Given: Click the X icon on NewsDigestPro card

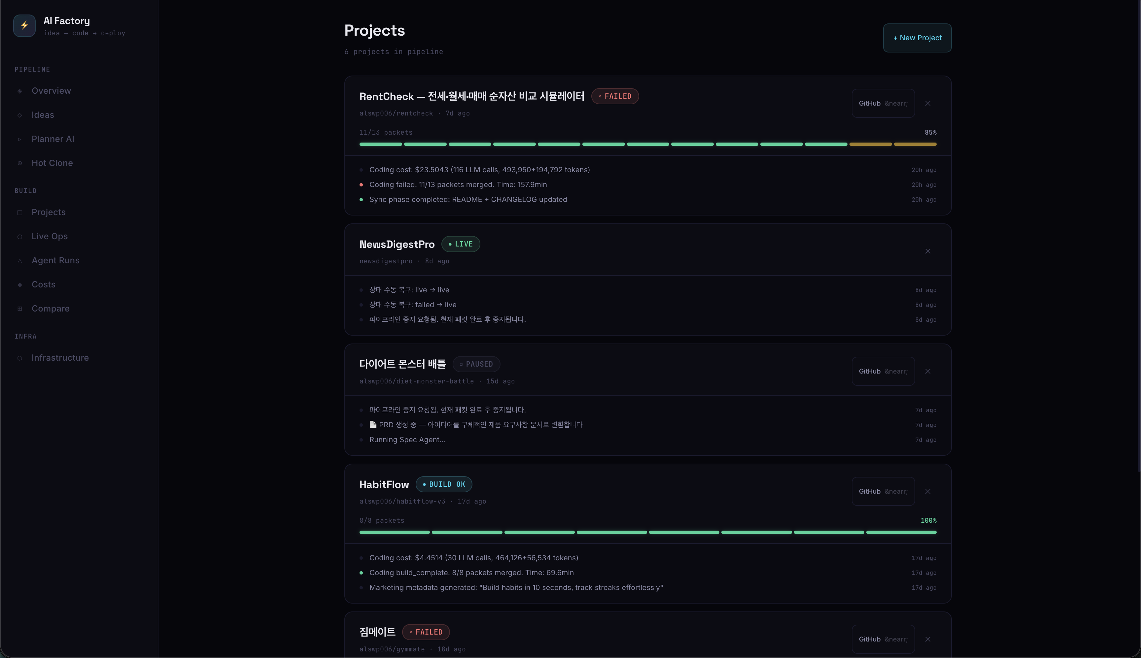Looking at the screenshot, I should 928,251.
